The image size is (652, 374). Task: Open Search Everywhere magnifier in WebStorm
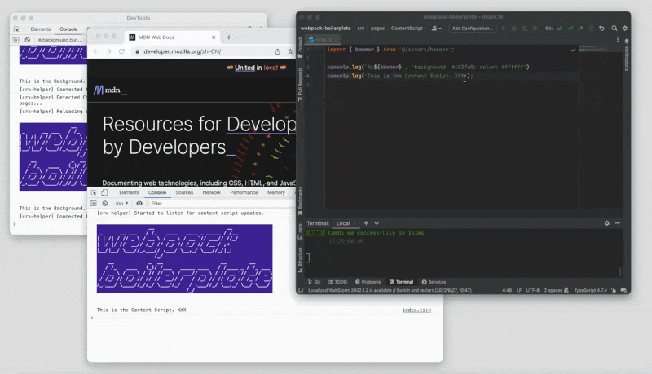click(x=615, y=29)
